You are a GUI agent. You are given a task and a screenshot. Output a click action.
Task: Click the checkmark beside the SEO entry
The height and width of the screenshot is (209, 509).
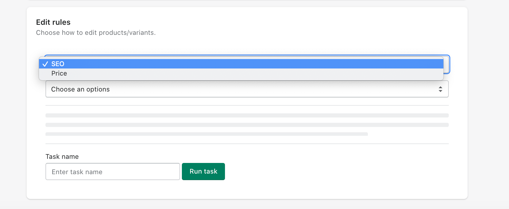pyautogui.click(x=45, y=63)
